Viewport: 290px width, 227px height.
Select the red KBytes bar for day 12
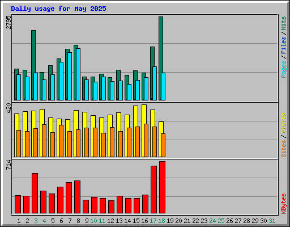(111, 207)
